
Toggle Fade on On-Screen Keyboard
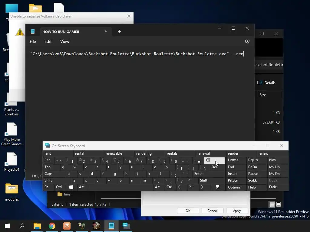pyautogui.click(x=278, y=187)
